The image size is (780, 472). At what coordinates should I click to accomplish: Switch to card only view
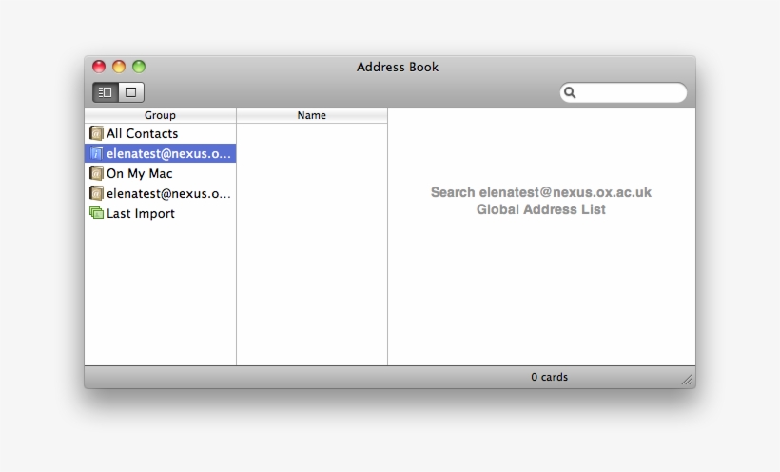(131, 92)
